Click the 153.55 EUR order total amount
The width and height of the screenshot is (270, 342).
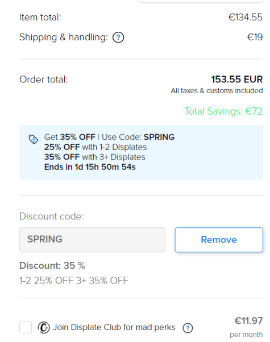pyautogui.click(x=237, y=80)
